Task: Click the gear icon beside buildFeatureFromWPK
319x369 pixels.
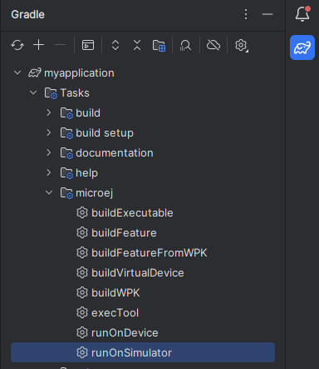Action: 82,252
